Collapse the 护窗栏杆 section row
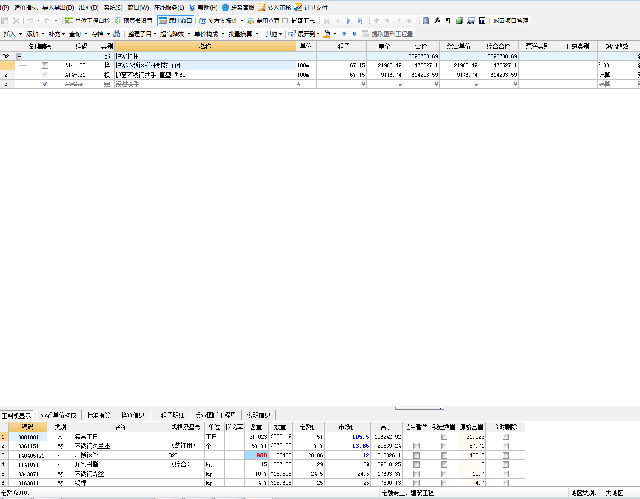The image size is (640, 499). [x=19, y=56]
